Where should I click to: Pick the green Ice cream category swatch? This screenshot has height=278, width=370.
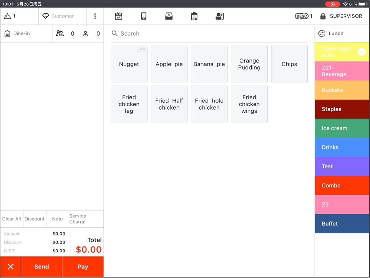342,128
